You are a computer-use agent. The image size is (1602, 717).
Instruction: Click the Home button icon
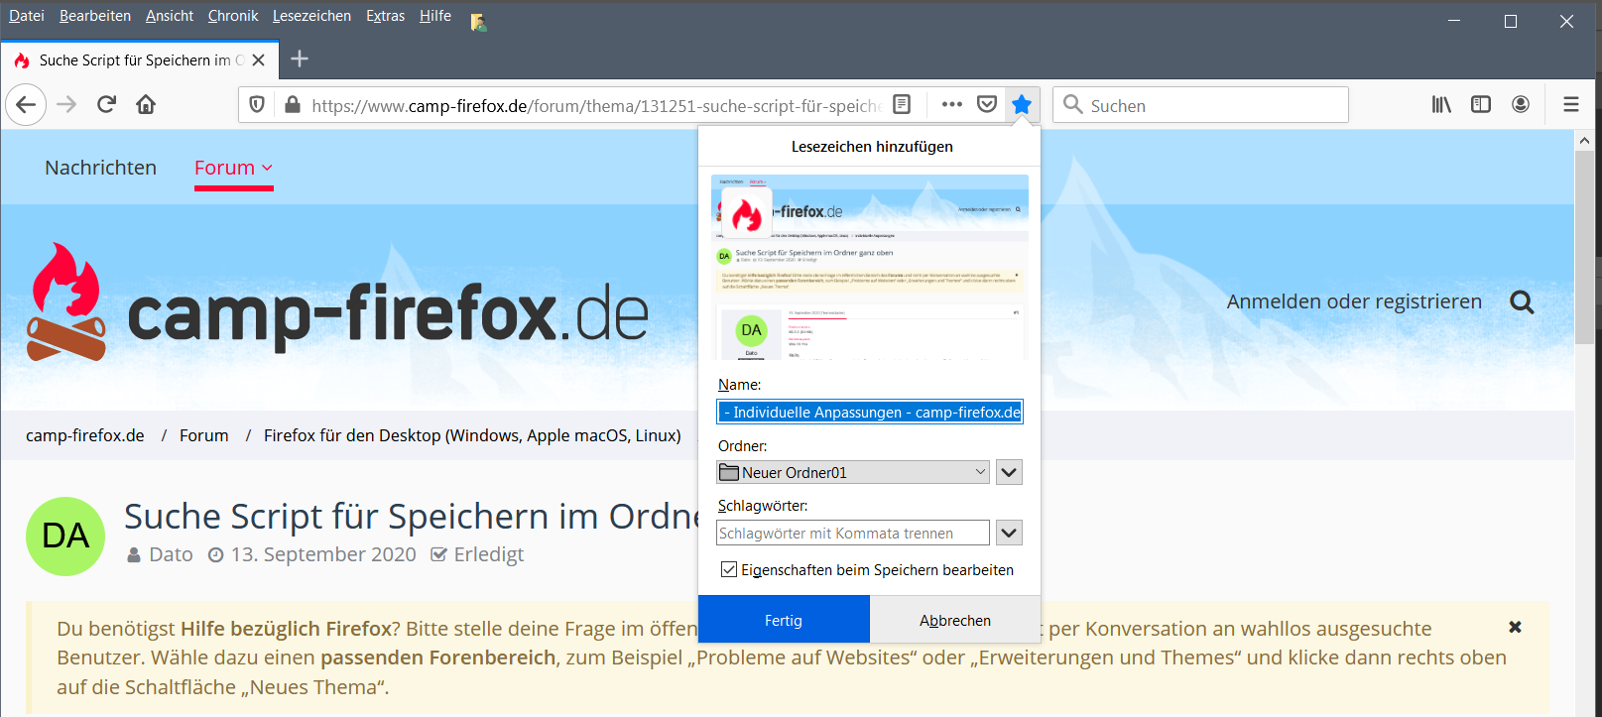pyautogui.click(x=146, y=104)
